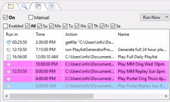Screen dimensions: 170x102
Task: Click the disc icon of the 9:00:00 AM row
Action: pyautogui.click(x=9, y=86)
